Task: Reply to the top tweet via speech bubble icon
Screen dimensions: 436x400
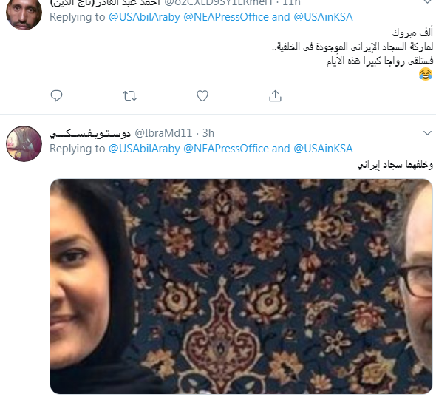Action: click(56, 96)
